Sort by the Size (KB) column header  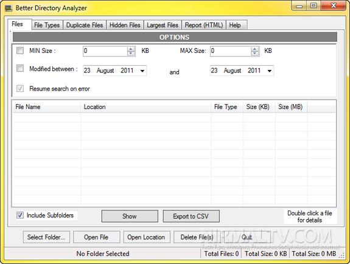(x=259, y=107)
